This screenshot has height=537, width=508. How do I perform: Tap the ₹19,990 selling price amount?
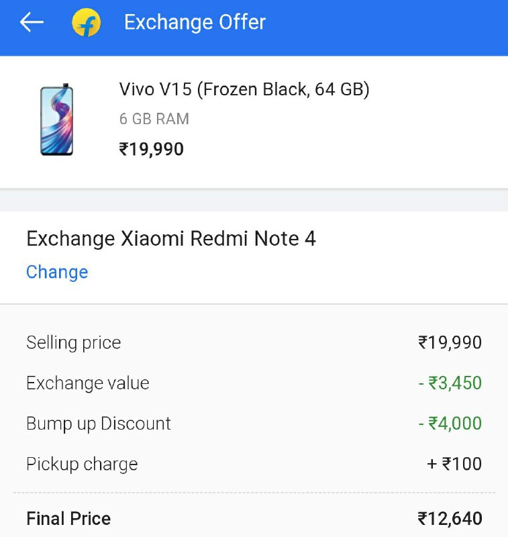pos(450,342)
